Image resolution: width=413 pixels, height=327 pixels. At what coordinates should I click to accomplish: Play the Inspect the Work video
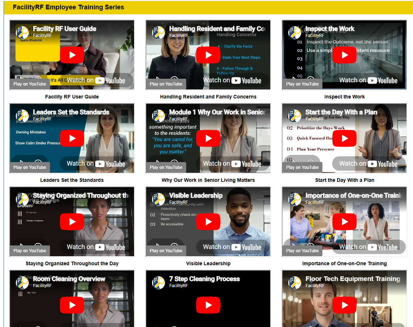pyautogui.click(x=344, y=55)
